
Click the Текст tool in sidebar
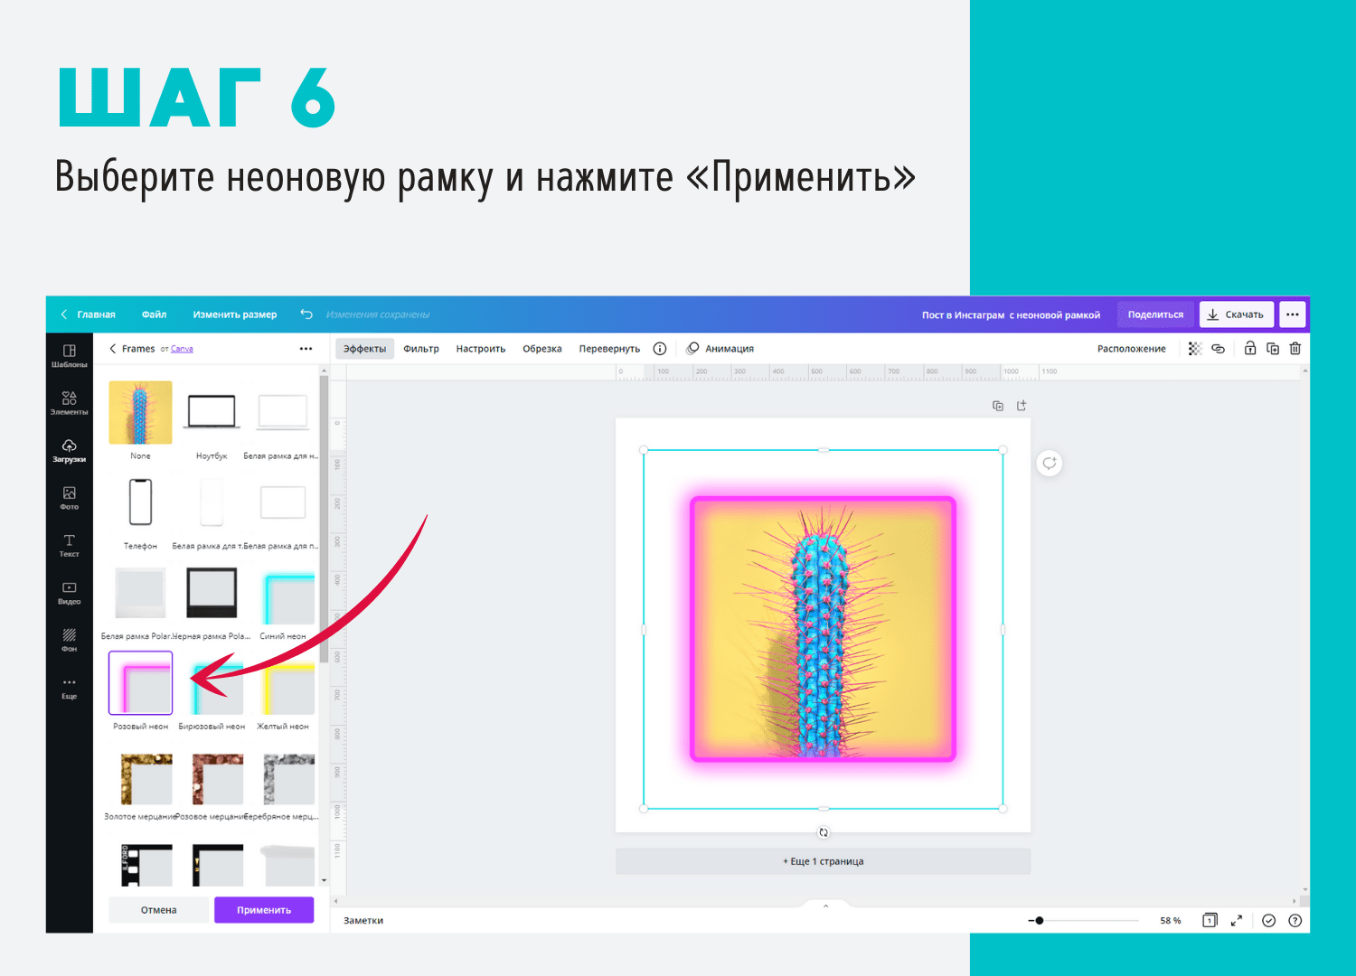coord(69,545)
